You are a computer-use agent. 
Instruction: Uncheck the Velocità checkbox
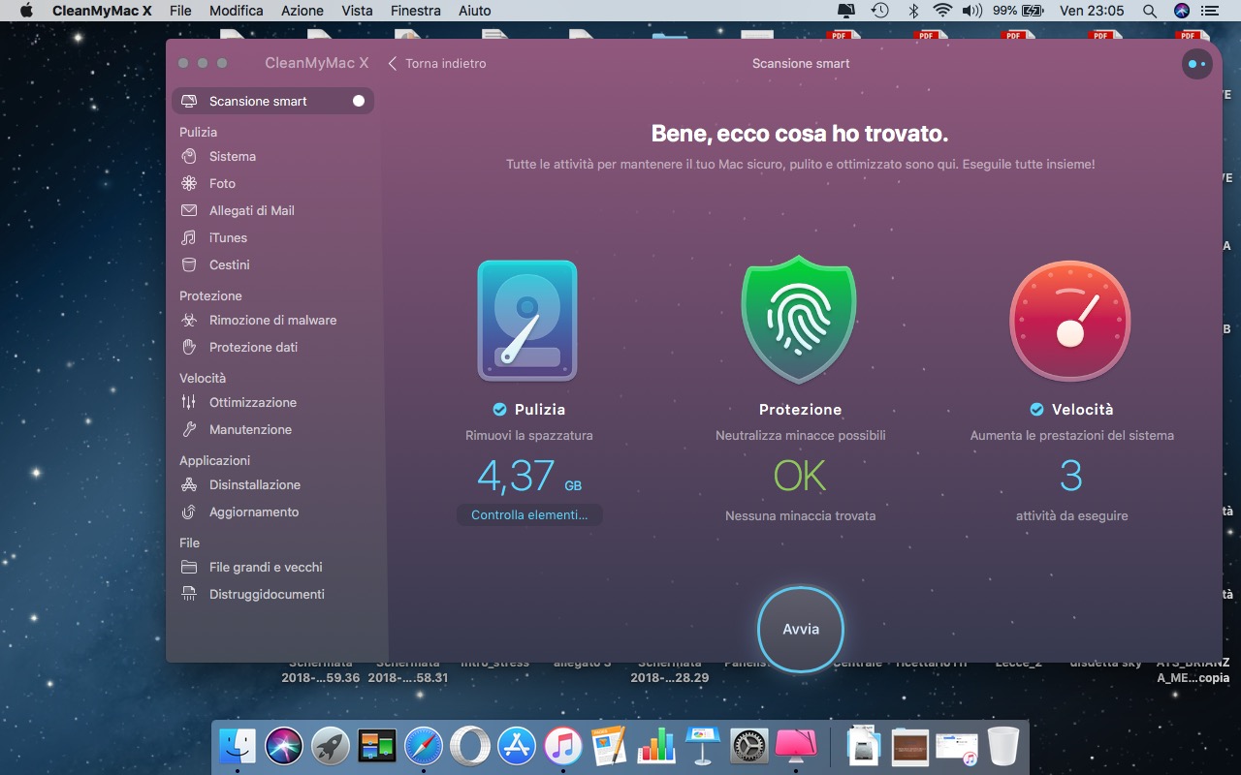click(x=1036, y=409)
